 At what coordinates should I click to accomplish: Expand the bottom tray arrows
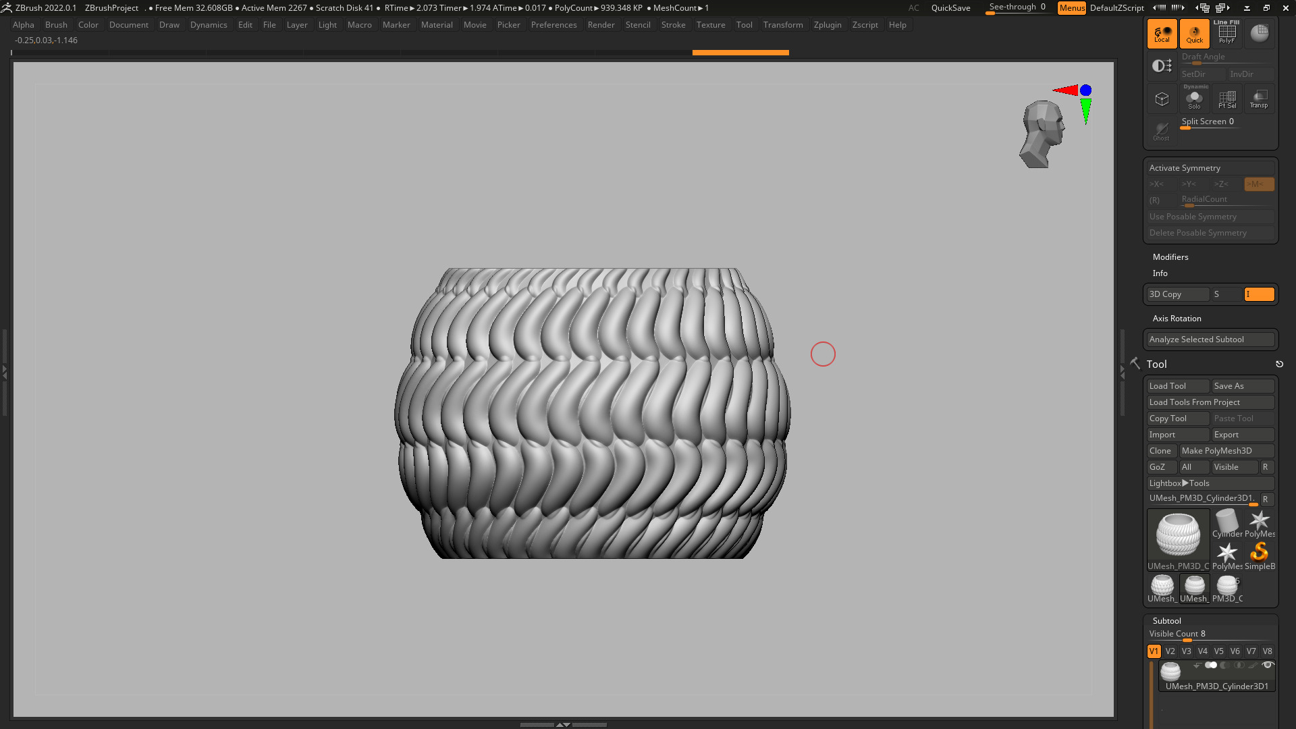coord(563,724)
